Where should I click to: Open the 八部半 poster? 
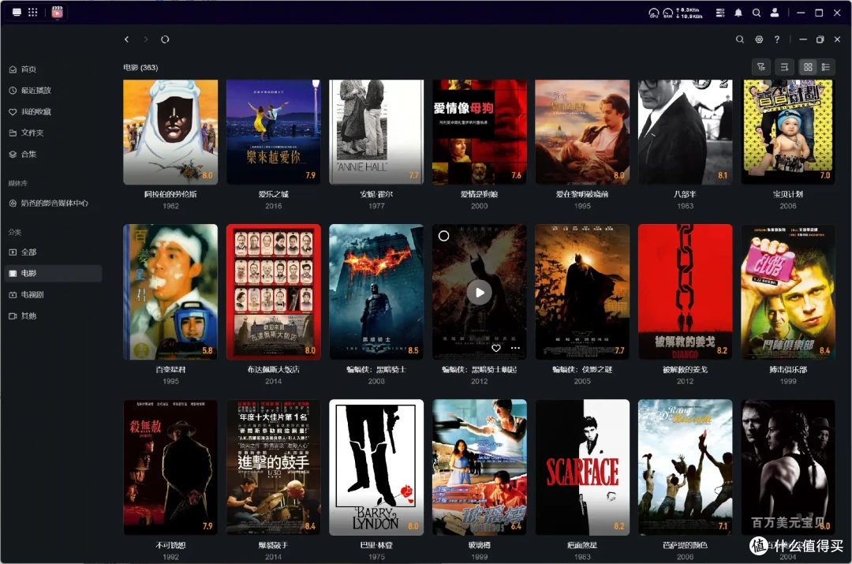(x=686, y=132)
